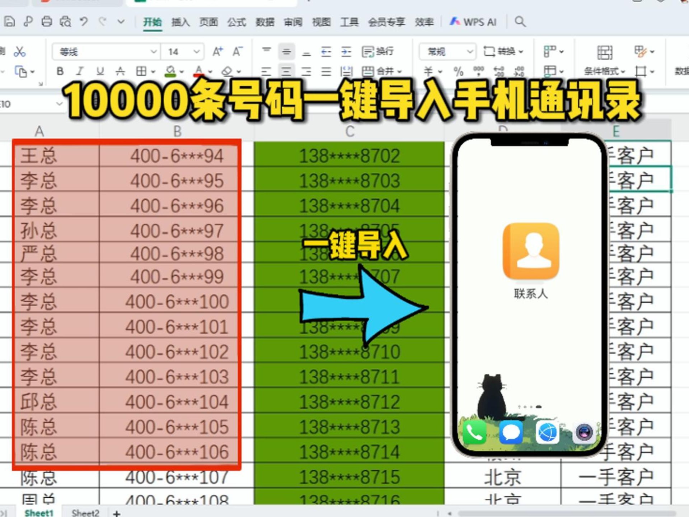Click the Undo arrow icon

click(x=84, y=22)
